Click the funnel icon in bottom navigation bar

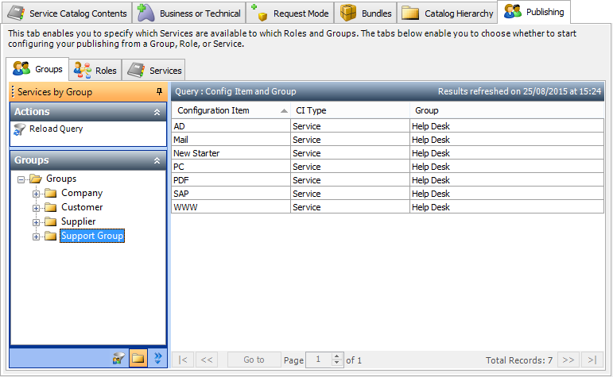(x=118, y=358)
